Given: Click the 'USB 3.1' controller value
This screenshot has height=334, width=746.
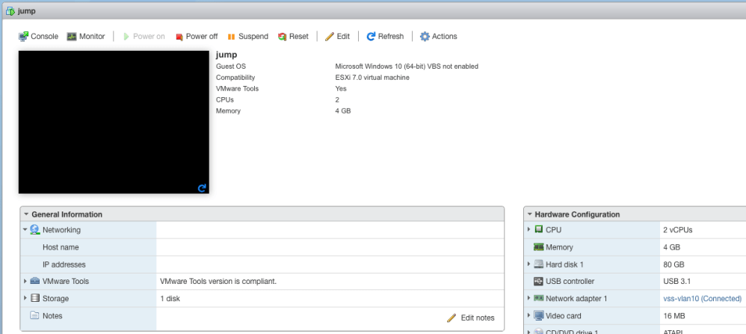Looking at the screenshot, I should 677,281.
